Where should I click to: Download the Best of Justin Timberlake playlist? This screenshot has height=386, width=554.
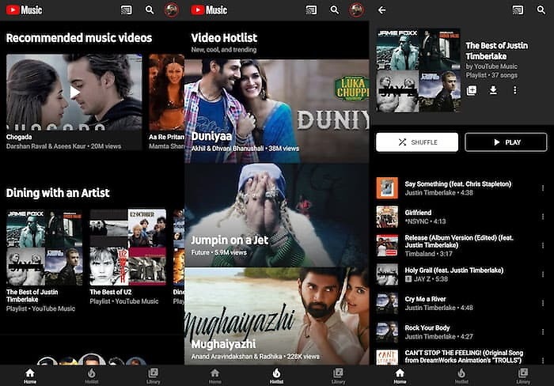(x=493, y=90)
